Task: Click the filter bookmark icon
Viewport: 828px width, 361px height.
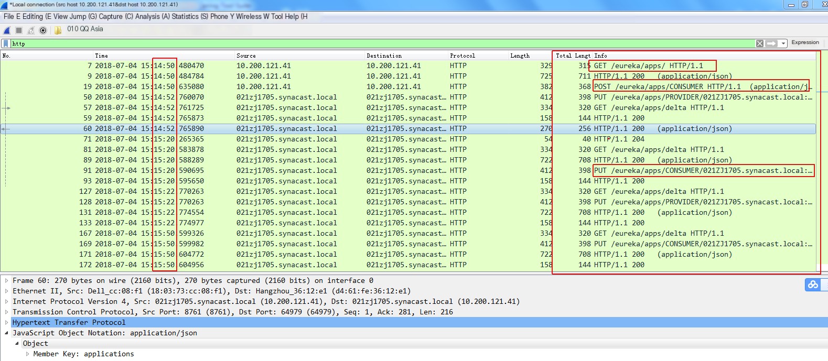Action: [x=6, y=43]
